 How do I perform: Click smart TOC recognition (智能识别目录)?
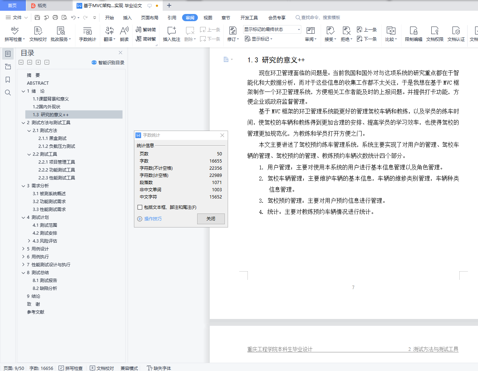pos(108,62)
